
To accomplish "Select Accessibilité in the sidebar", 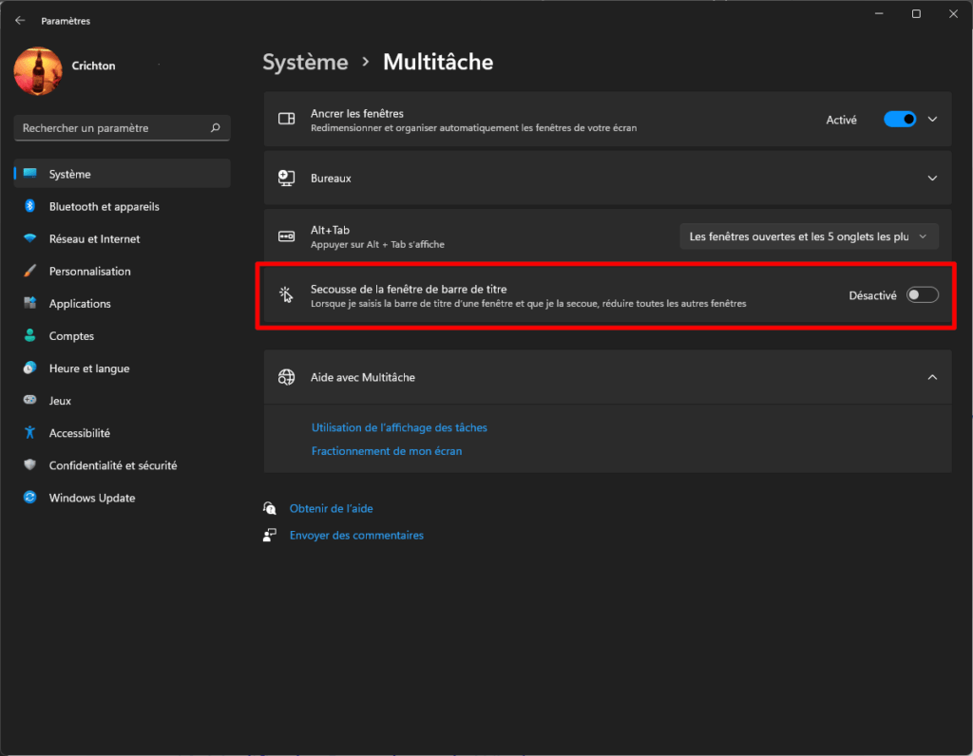I will [x=79, y=433].
